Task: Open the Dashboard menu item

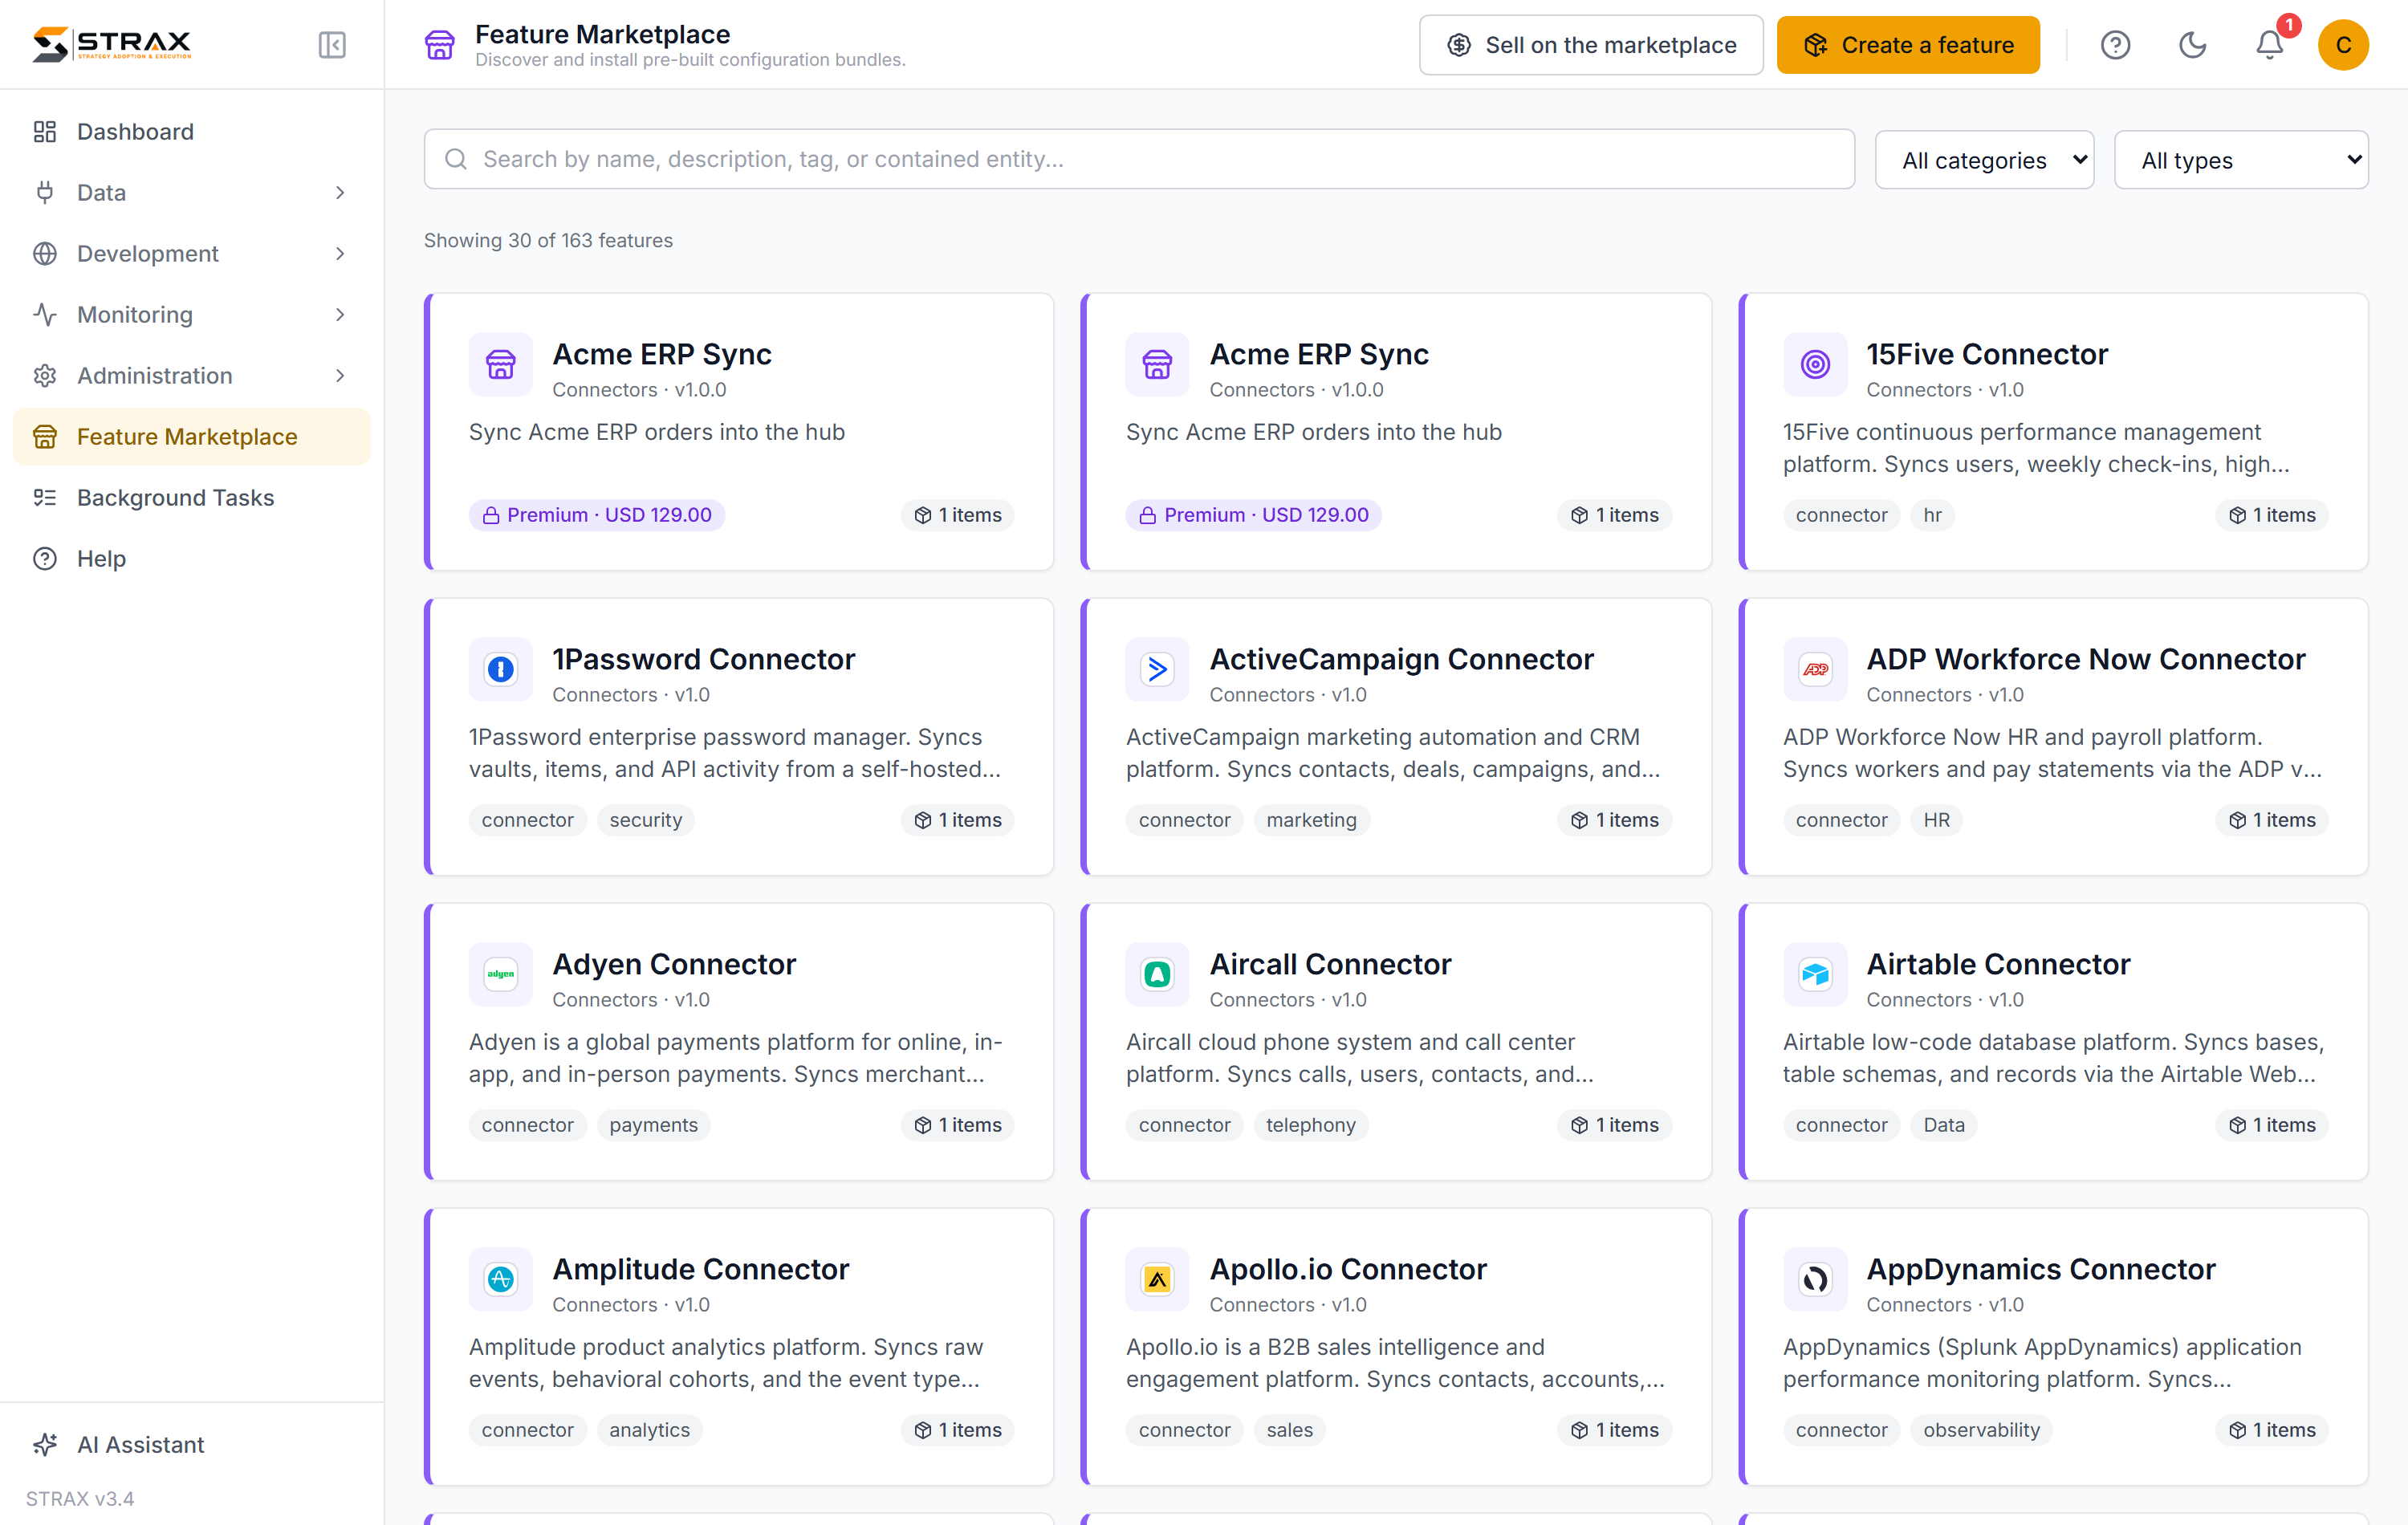Action: 192,132
